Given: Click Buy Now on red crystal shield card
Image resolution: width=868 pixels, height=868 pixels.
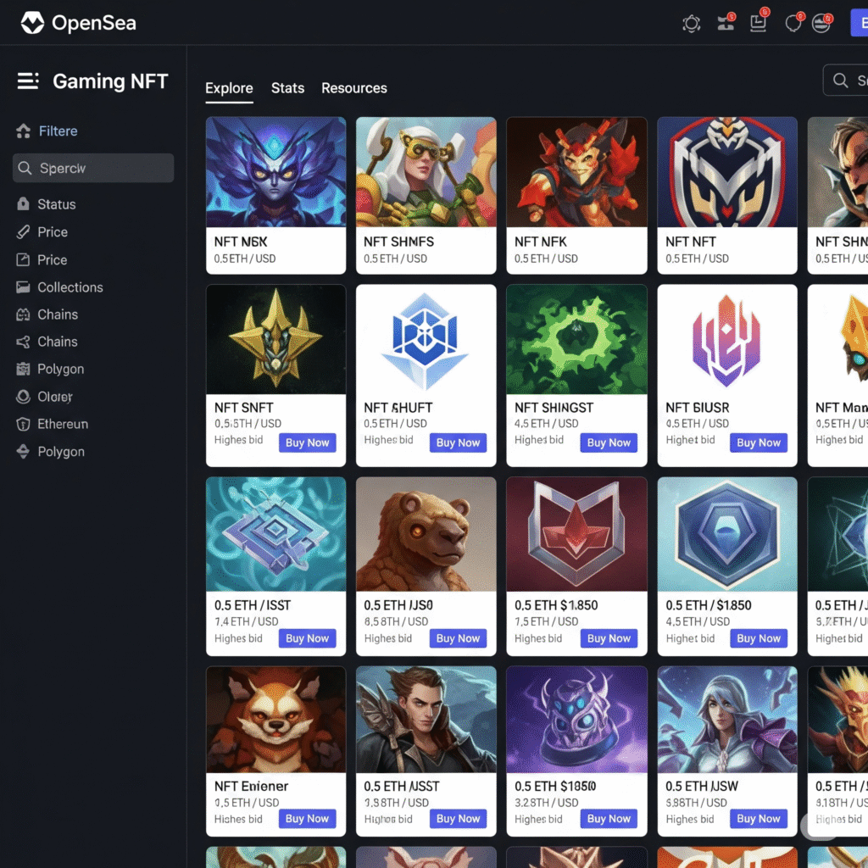Looking at the screenshot, I should pos(609,638).
